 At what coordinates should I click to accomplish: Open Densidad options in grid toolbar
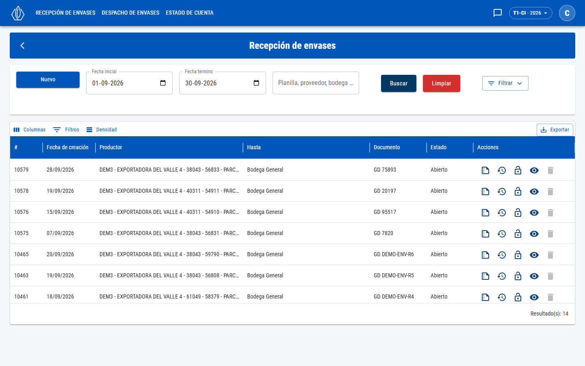[x=102, y=130]
